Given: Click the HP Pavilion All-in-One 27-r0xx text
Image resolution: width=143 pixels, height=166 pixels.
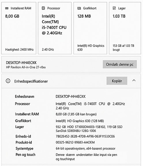Looking at the screenshot, I should pos(26,67).
